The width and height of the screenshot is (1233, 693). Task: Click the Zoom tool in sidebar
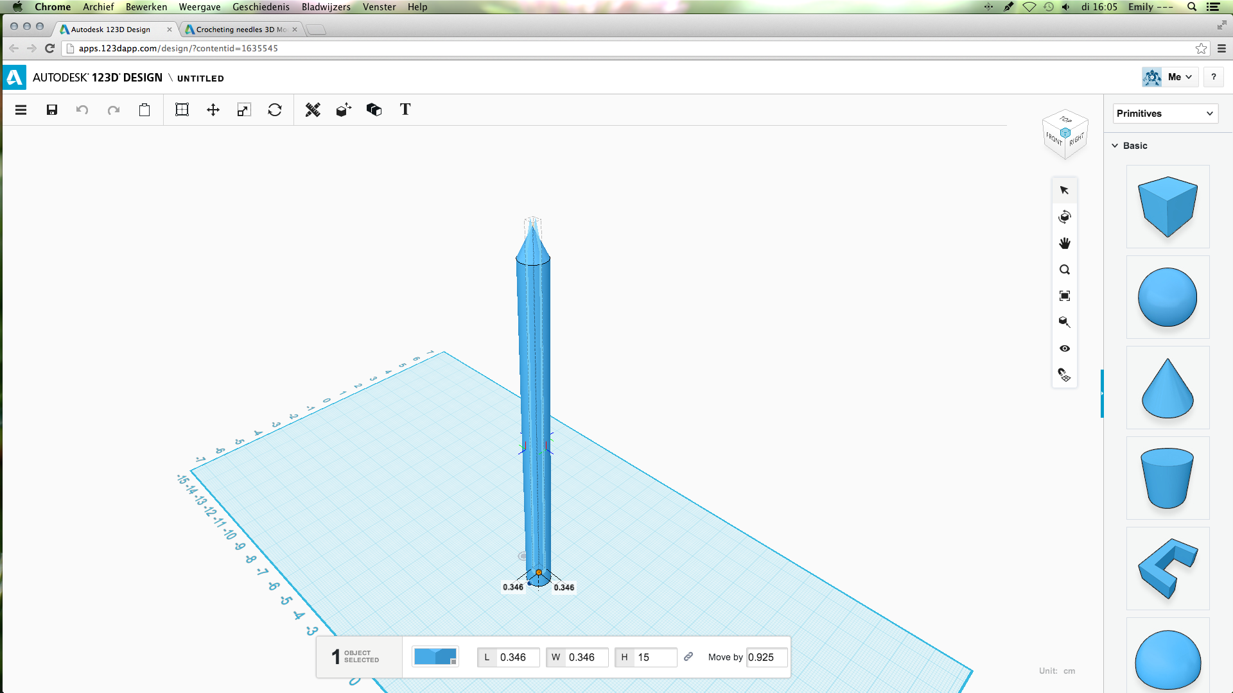point(1065,269)
